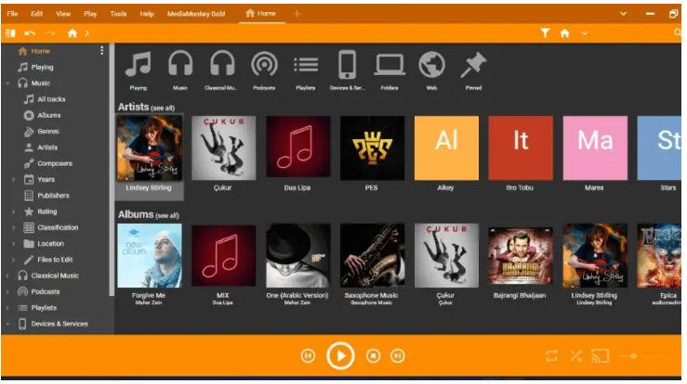Click see all next to Artists
687x384 pixels.
(x=163, y=108)
